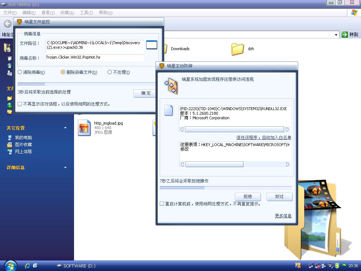Click the input method tray icon
This screenshot has height=271, width=361.
coord(298,266)
